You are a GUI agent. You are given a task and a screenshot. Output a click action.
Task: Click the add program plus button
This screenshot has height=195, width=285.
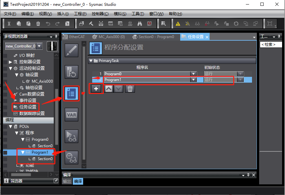[x=96, y=88]
